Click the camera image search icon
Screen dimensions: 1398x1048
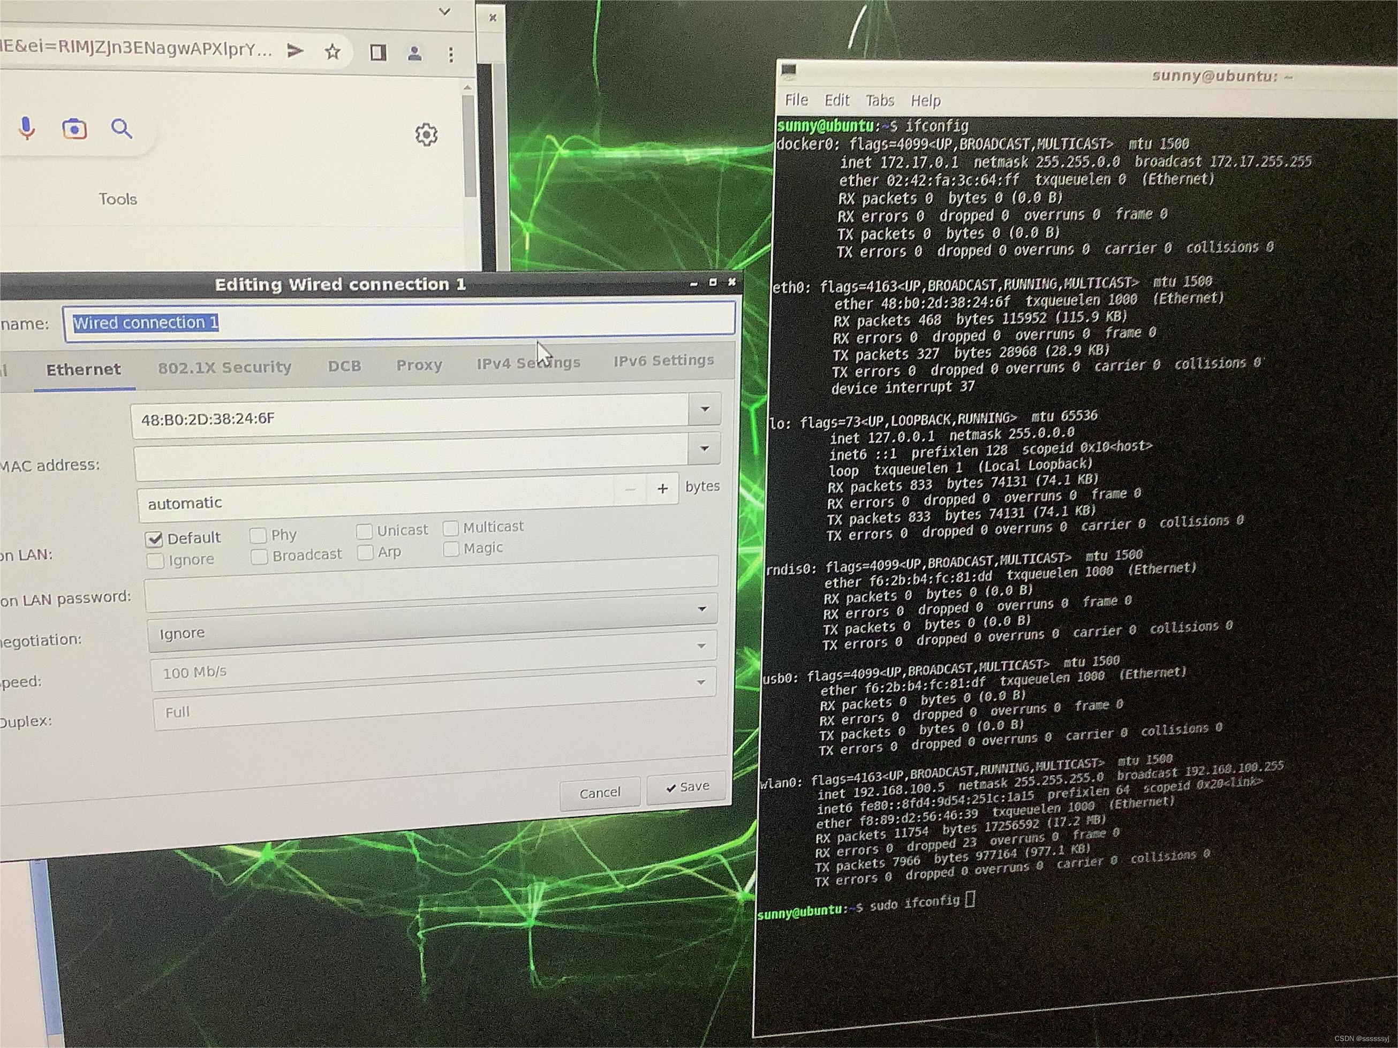pos(74,129)
